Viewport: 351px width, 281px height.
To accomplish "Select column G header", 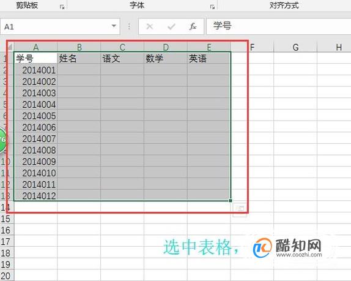I will (x=295, y=47).
